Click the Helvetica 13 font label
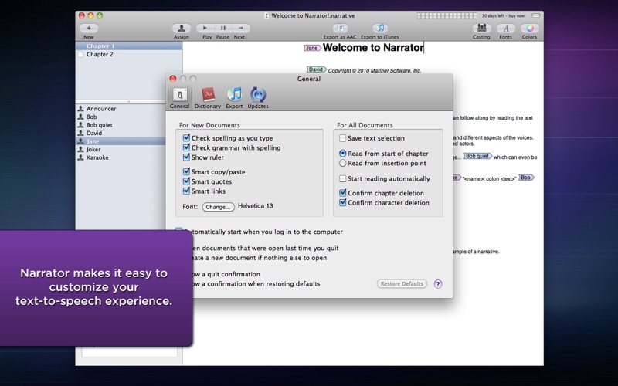Screen dimensions: 618x386 (x=256, y=206)
